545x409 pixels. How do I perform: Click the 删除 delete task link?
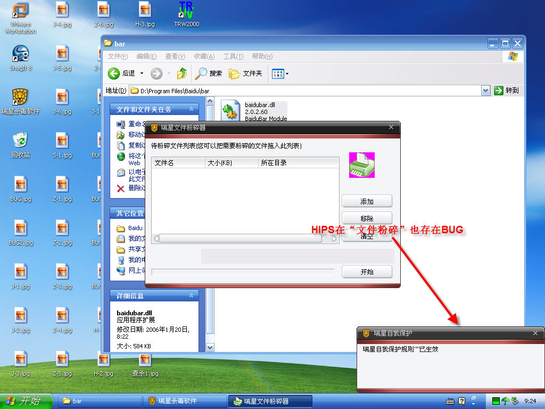click(132, 188)
